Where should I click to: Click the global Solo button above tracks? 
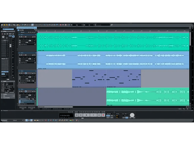click(21, 30)
